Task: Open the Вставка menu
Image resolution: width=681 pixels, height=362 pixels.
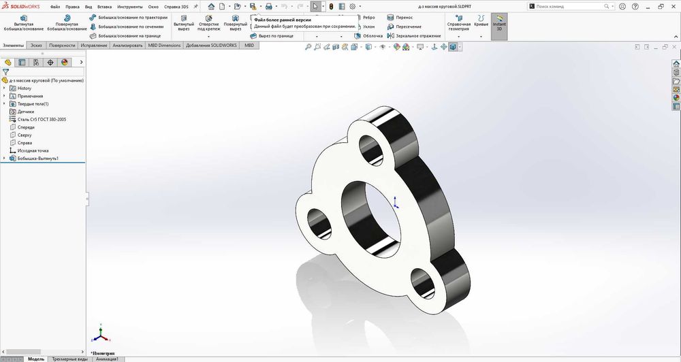Action: (x=104, y=7)
